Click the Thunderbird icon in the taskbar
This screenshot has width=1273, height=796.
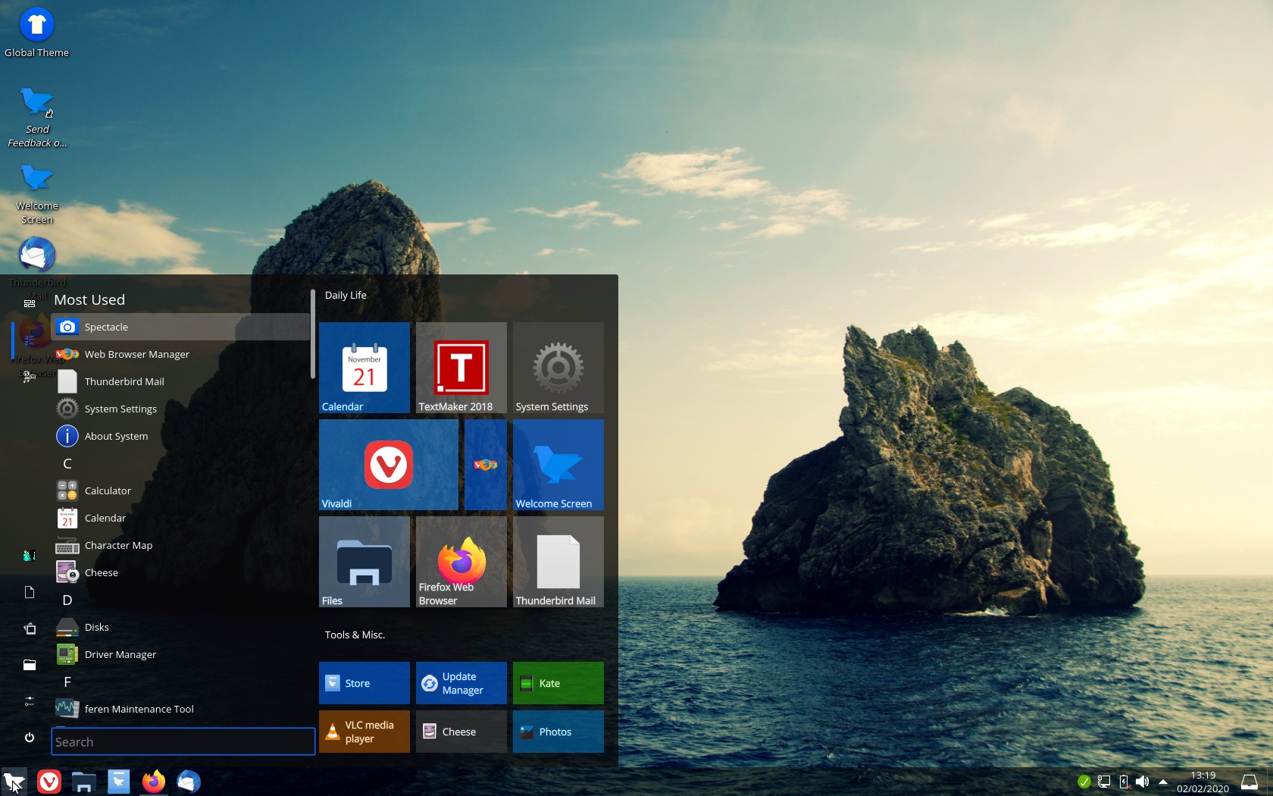(189, 781)
